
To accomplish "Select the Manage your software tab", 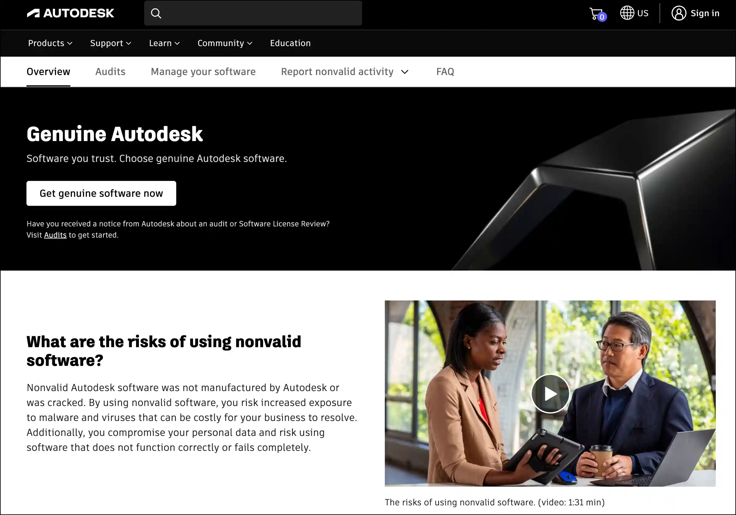I will 203,72.
